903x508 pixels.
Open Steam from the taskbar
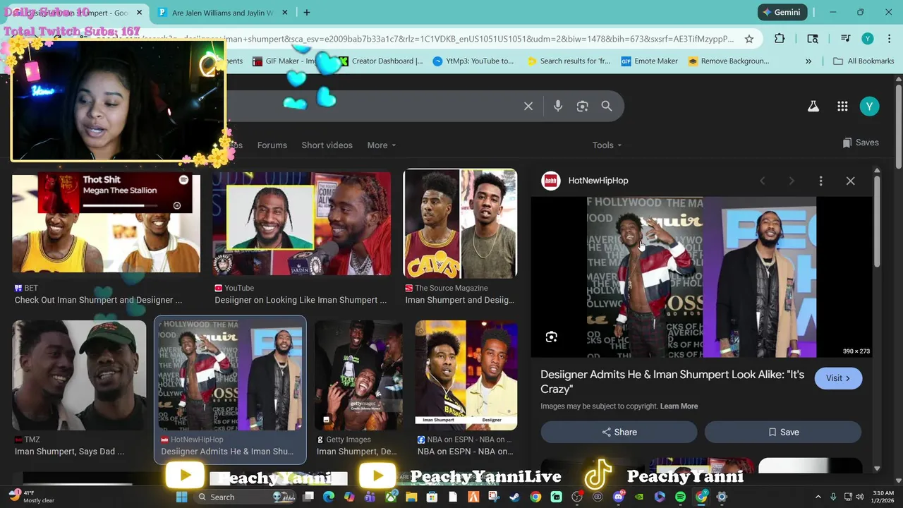tap(515, 497)
